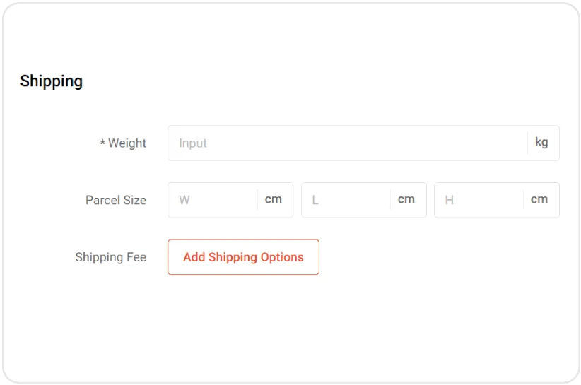Click the "L" placeholder letter

[315, 201]
